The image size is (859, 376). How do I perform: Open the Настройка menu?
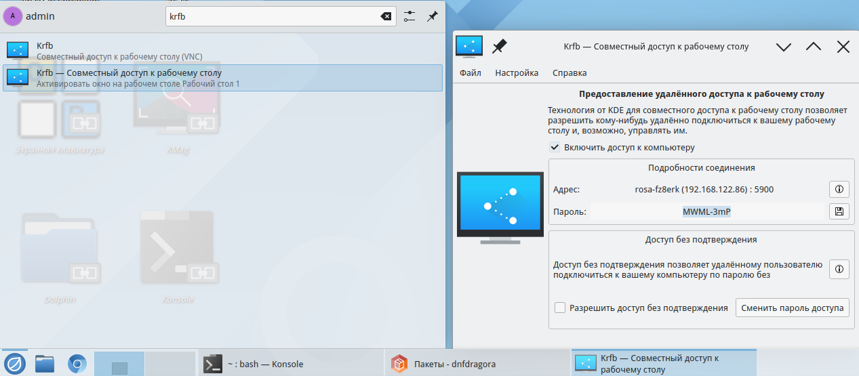coord(517,72)
